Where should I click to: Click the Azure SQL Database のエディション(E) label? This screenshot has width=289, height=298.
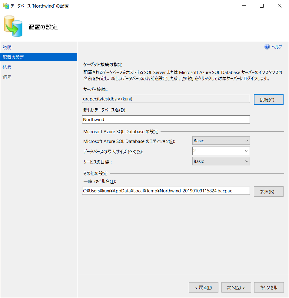pyautogui.click(x=129, y=141)
